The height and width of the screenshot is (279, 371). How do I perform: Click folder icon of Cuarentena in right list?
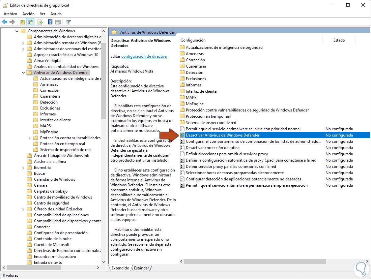coord(182,66)
